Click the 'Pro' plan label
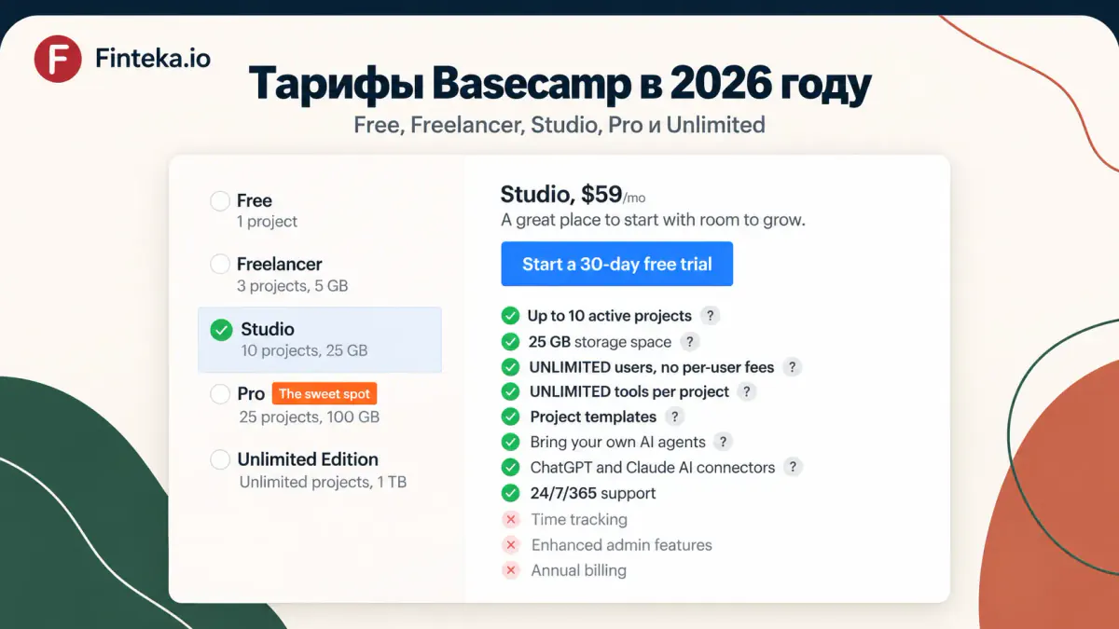The width and height of the screenshot is (1119, 629). tap(252, 394)
